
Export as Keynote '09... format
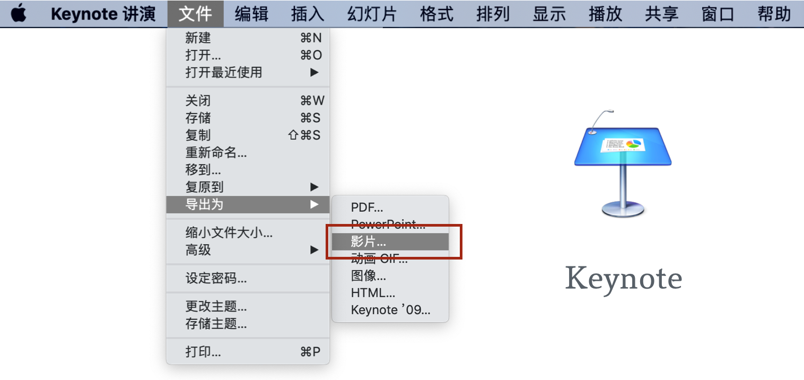[x=390, y=310]
